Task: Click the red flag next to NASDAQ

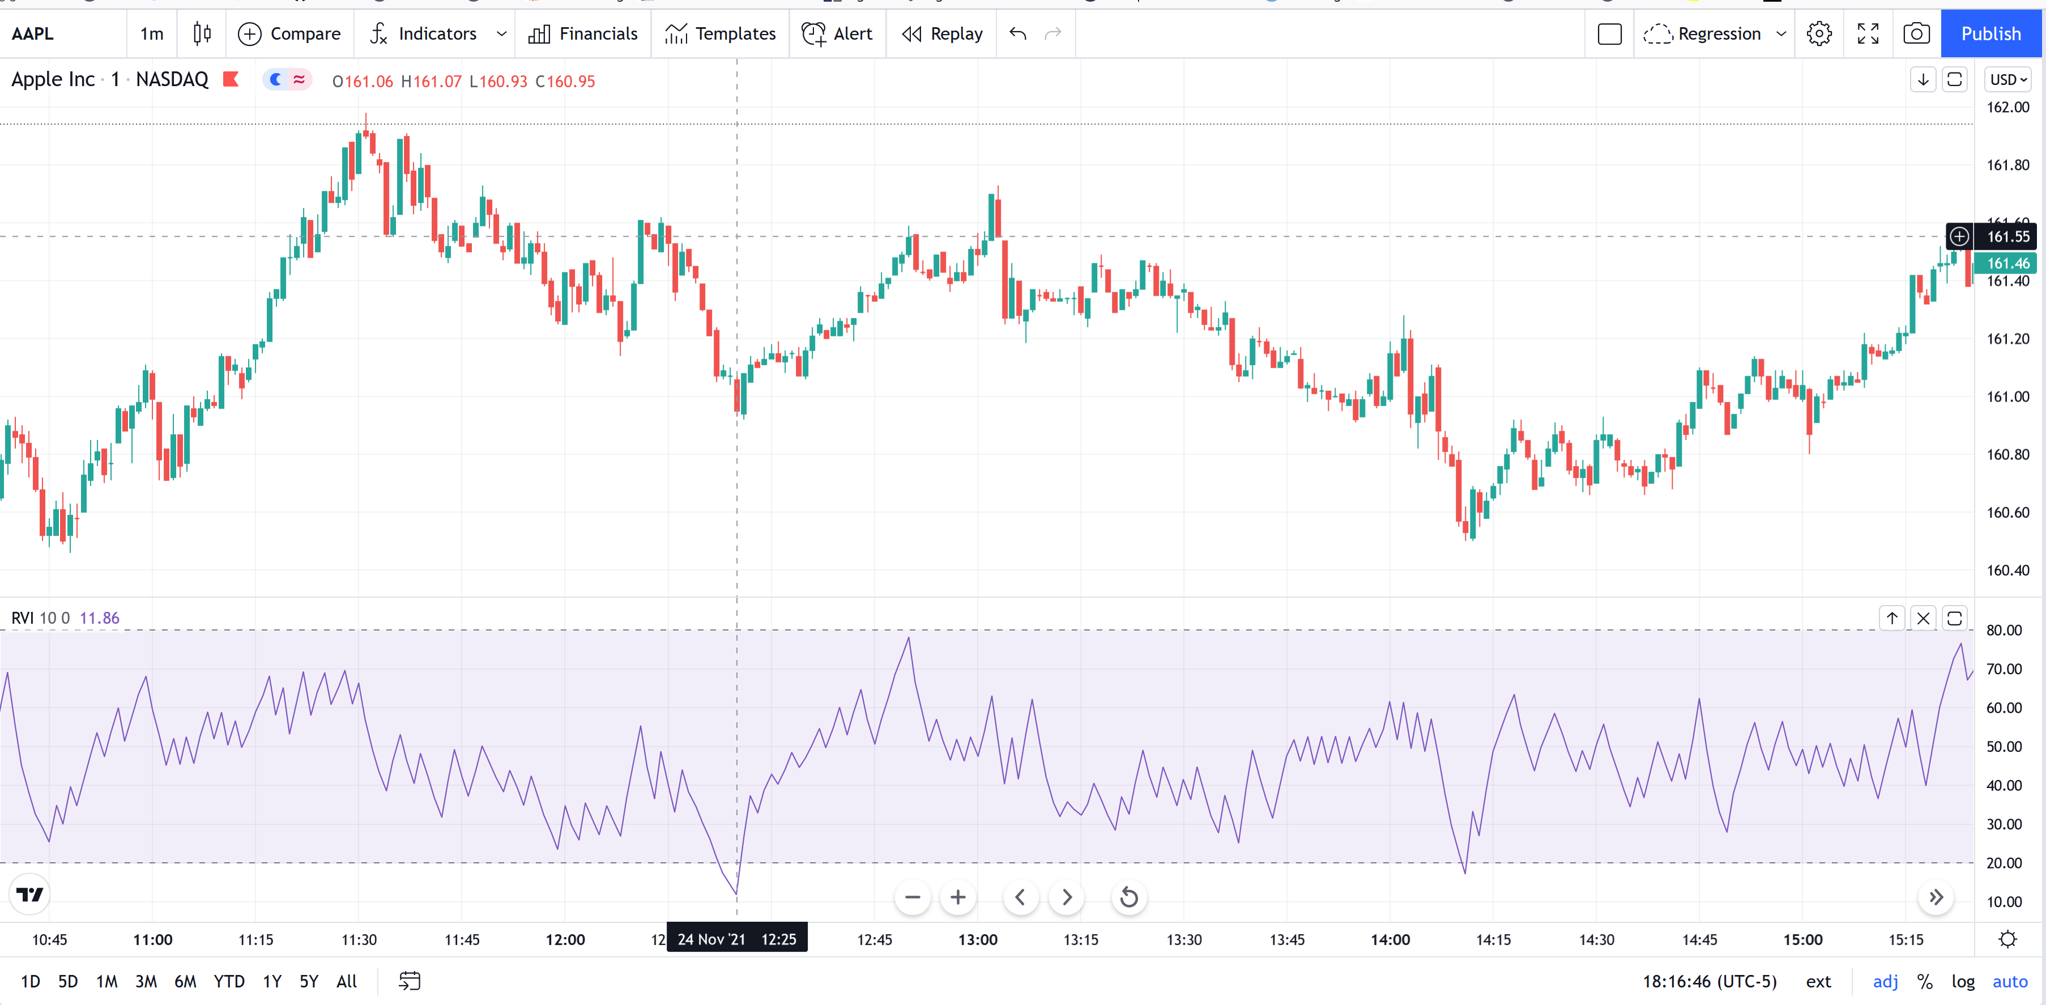Action: pos(231,79)
